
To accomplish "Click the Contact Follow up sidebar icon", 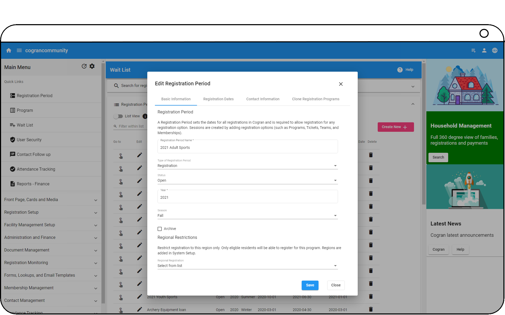I will pos(12,154).
